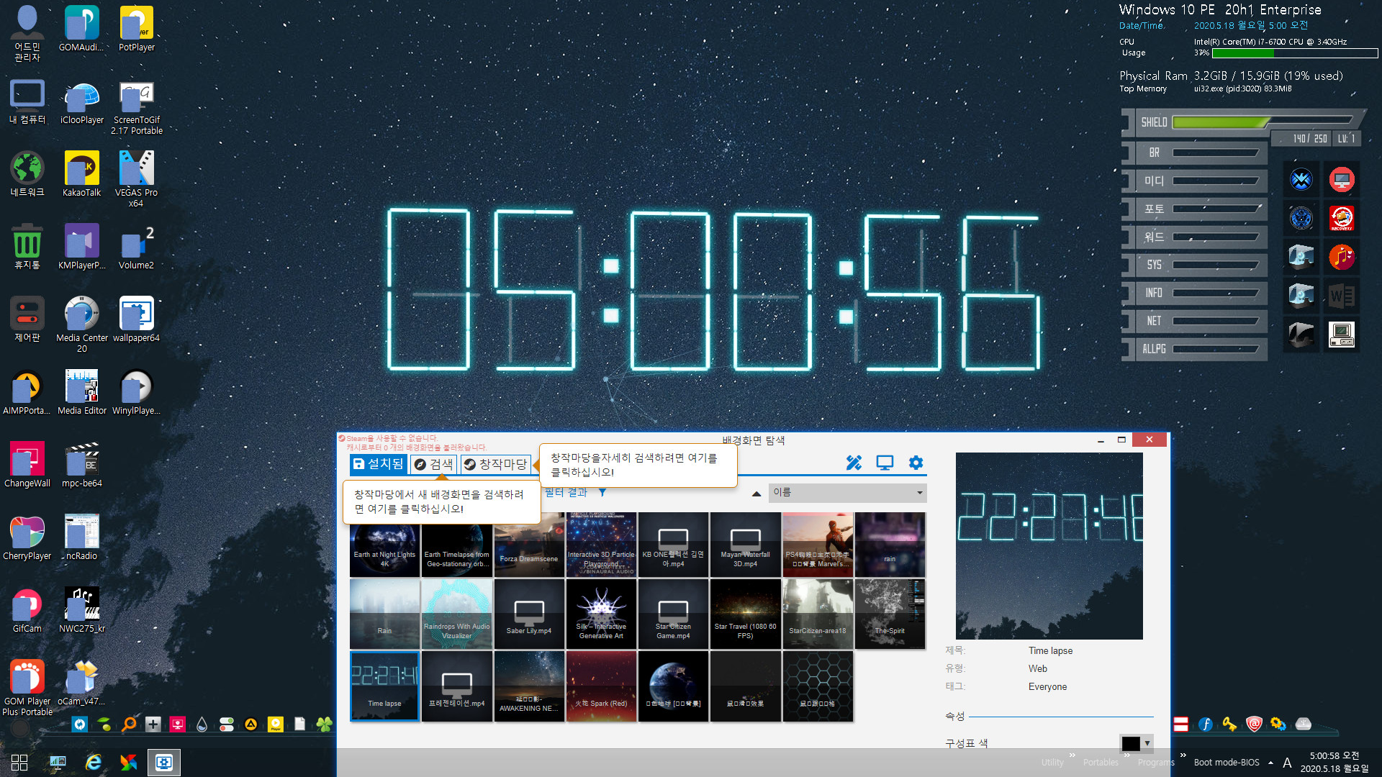Toggle the sort order ascending arrow
This screenshot has height=777, width=1382.
coord(756,494)
